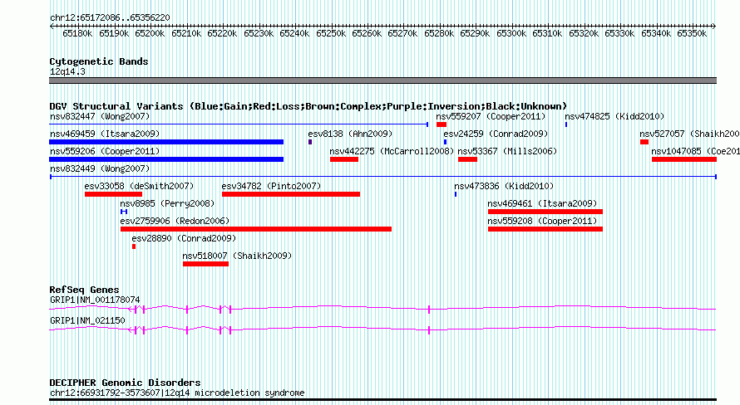Screen dimensions: 740x405
Task: Click the nsv53367 (Mills2006) label text
Action: click(507, 151)
